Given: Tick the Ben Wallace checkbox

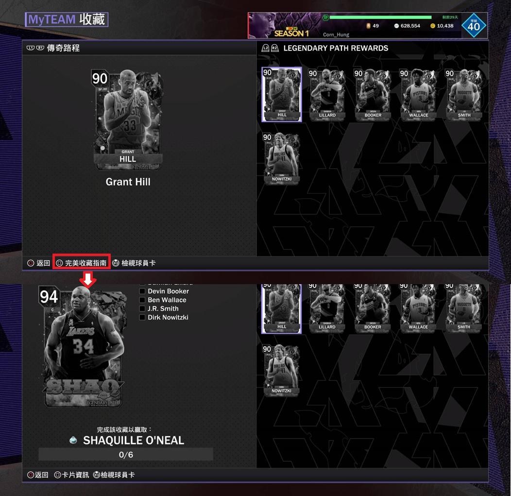Looking at the screenshot, I should (142, 300).
